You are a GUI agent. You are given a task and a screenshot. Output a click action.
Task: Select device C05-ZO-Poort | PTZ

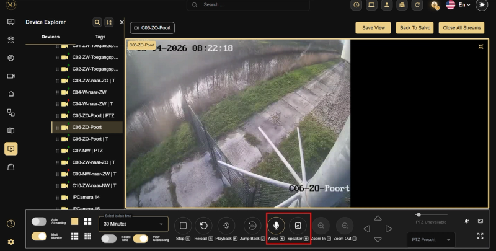point(87,116)
